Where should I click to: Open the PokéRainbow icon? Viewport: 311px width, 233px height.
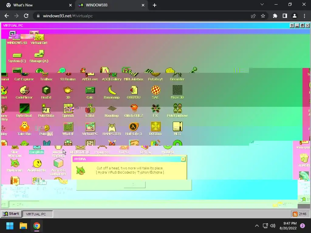click(177, 110)
